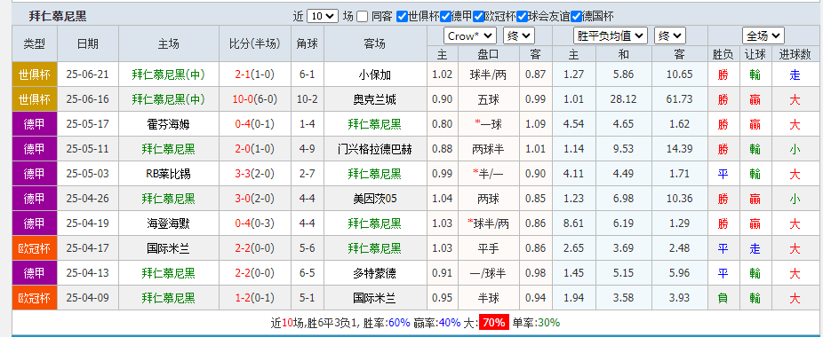
Task: Uncheck the 德甲 filter checkbox
Action: [x=445, y=16]
